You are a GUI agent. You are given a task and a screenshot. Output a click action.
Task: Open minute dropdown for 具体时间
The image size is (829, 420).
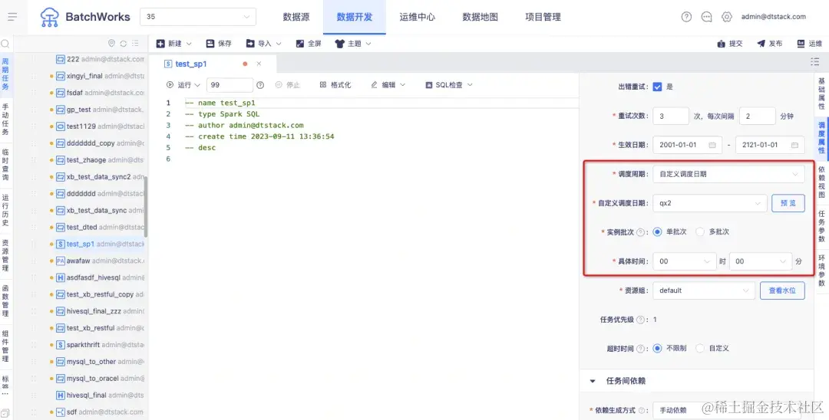(x=760, y=261)
